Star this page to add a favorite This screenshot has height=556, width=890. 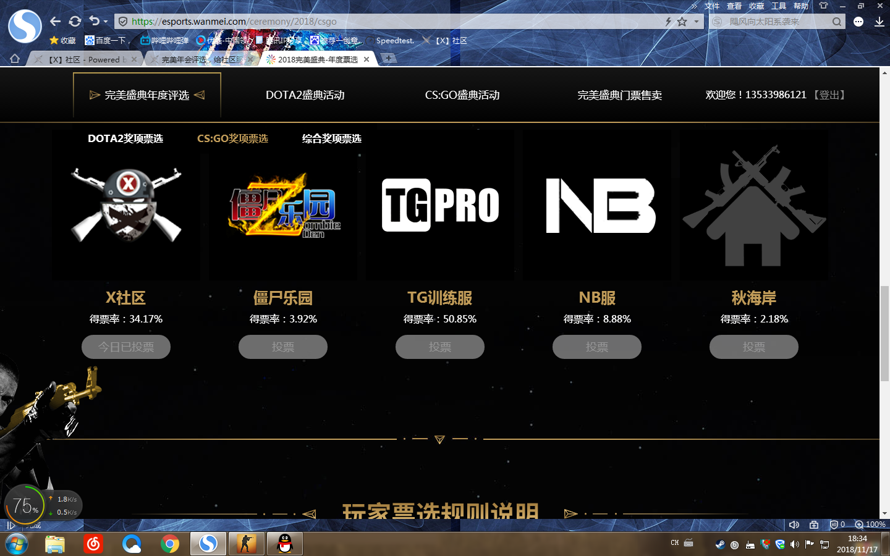(682, 21)
